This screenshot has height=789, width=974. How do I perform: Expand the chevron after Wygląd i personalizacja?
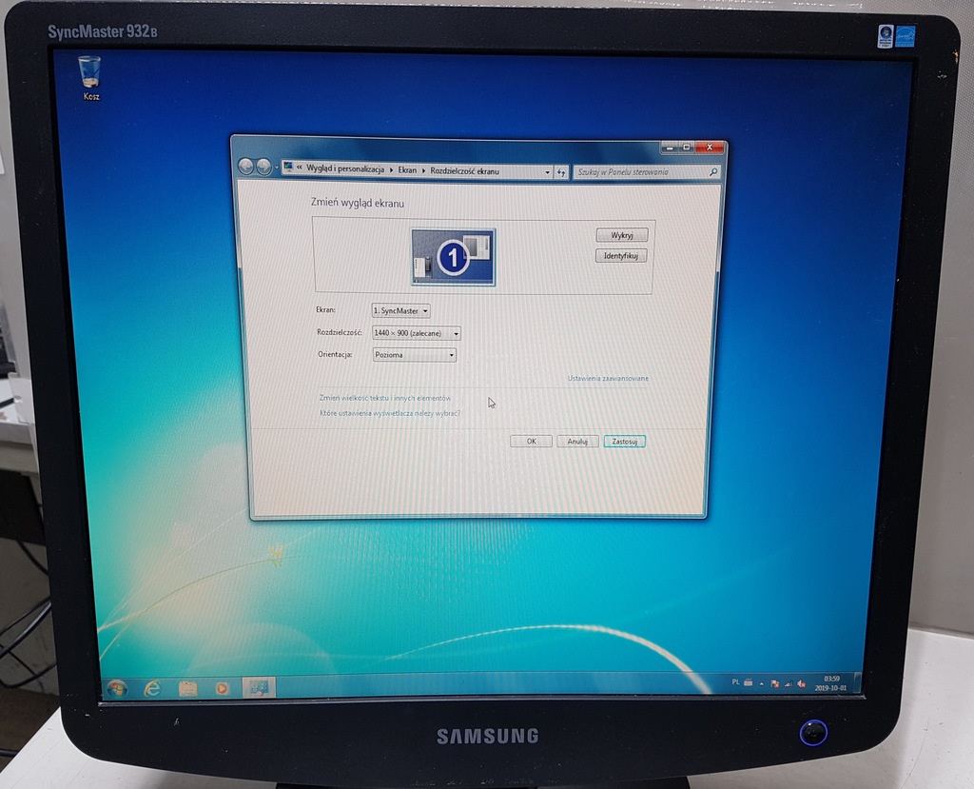click(391, 169)
